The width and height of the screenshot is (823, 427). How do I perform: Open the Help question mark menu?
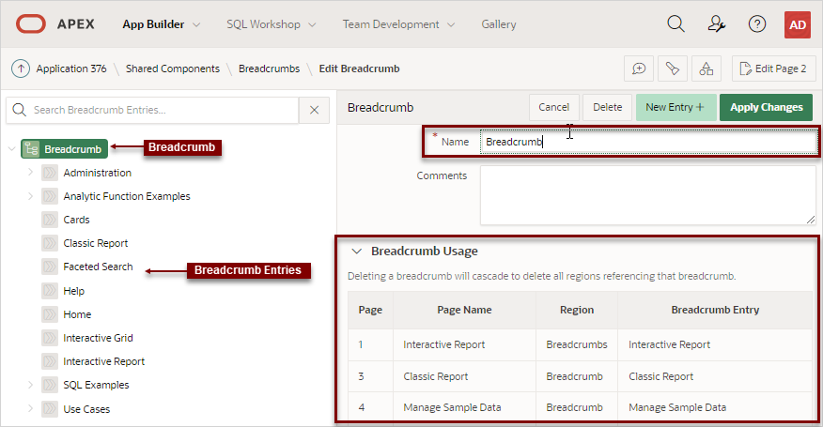pos(757,24)
